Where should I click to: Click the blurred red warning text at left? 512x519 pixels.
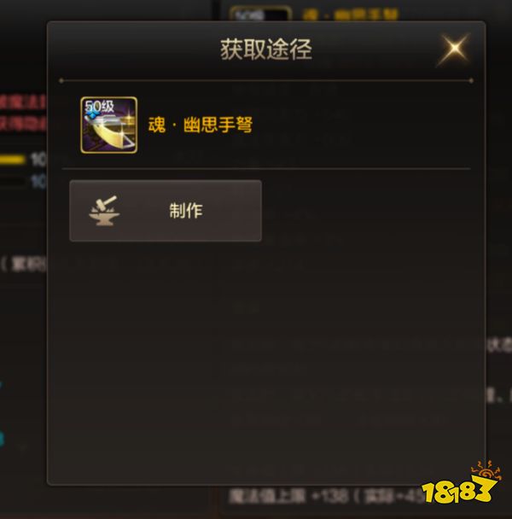[x=22, y=114]
